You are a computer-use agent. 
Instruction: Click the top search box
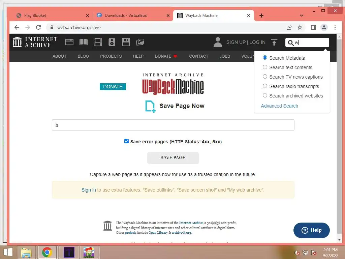point(307,42)
